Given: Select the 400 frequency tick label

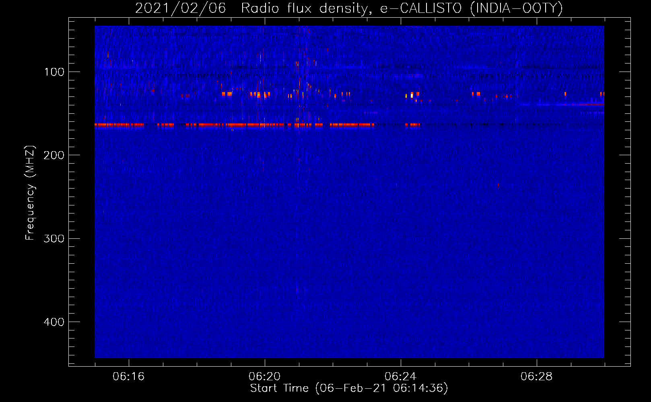Looking at the screenshot, I should click(x=54, y=322).
